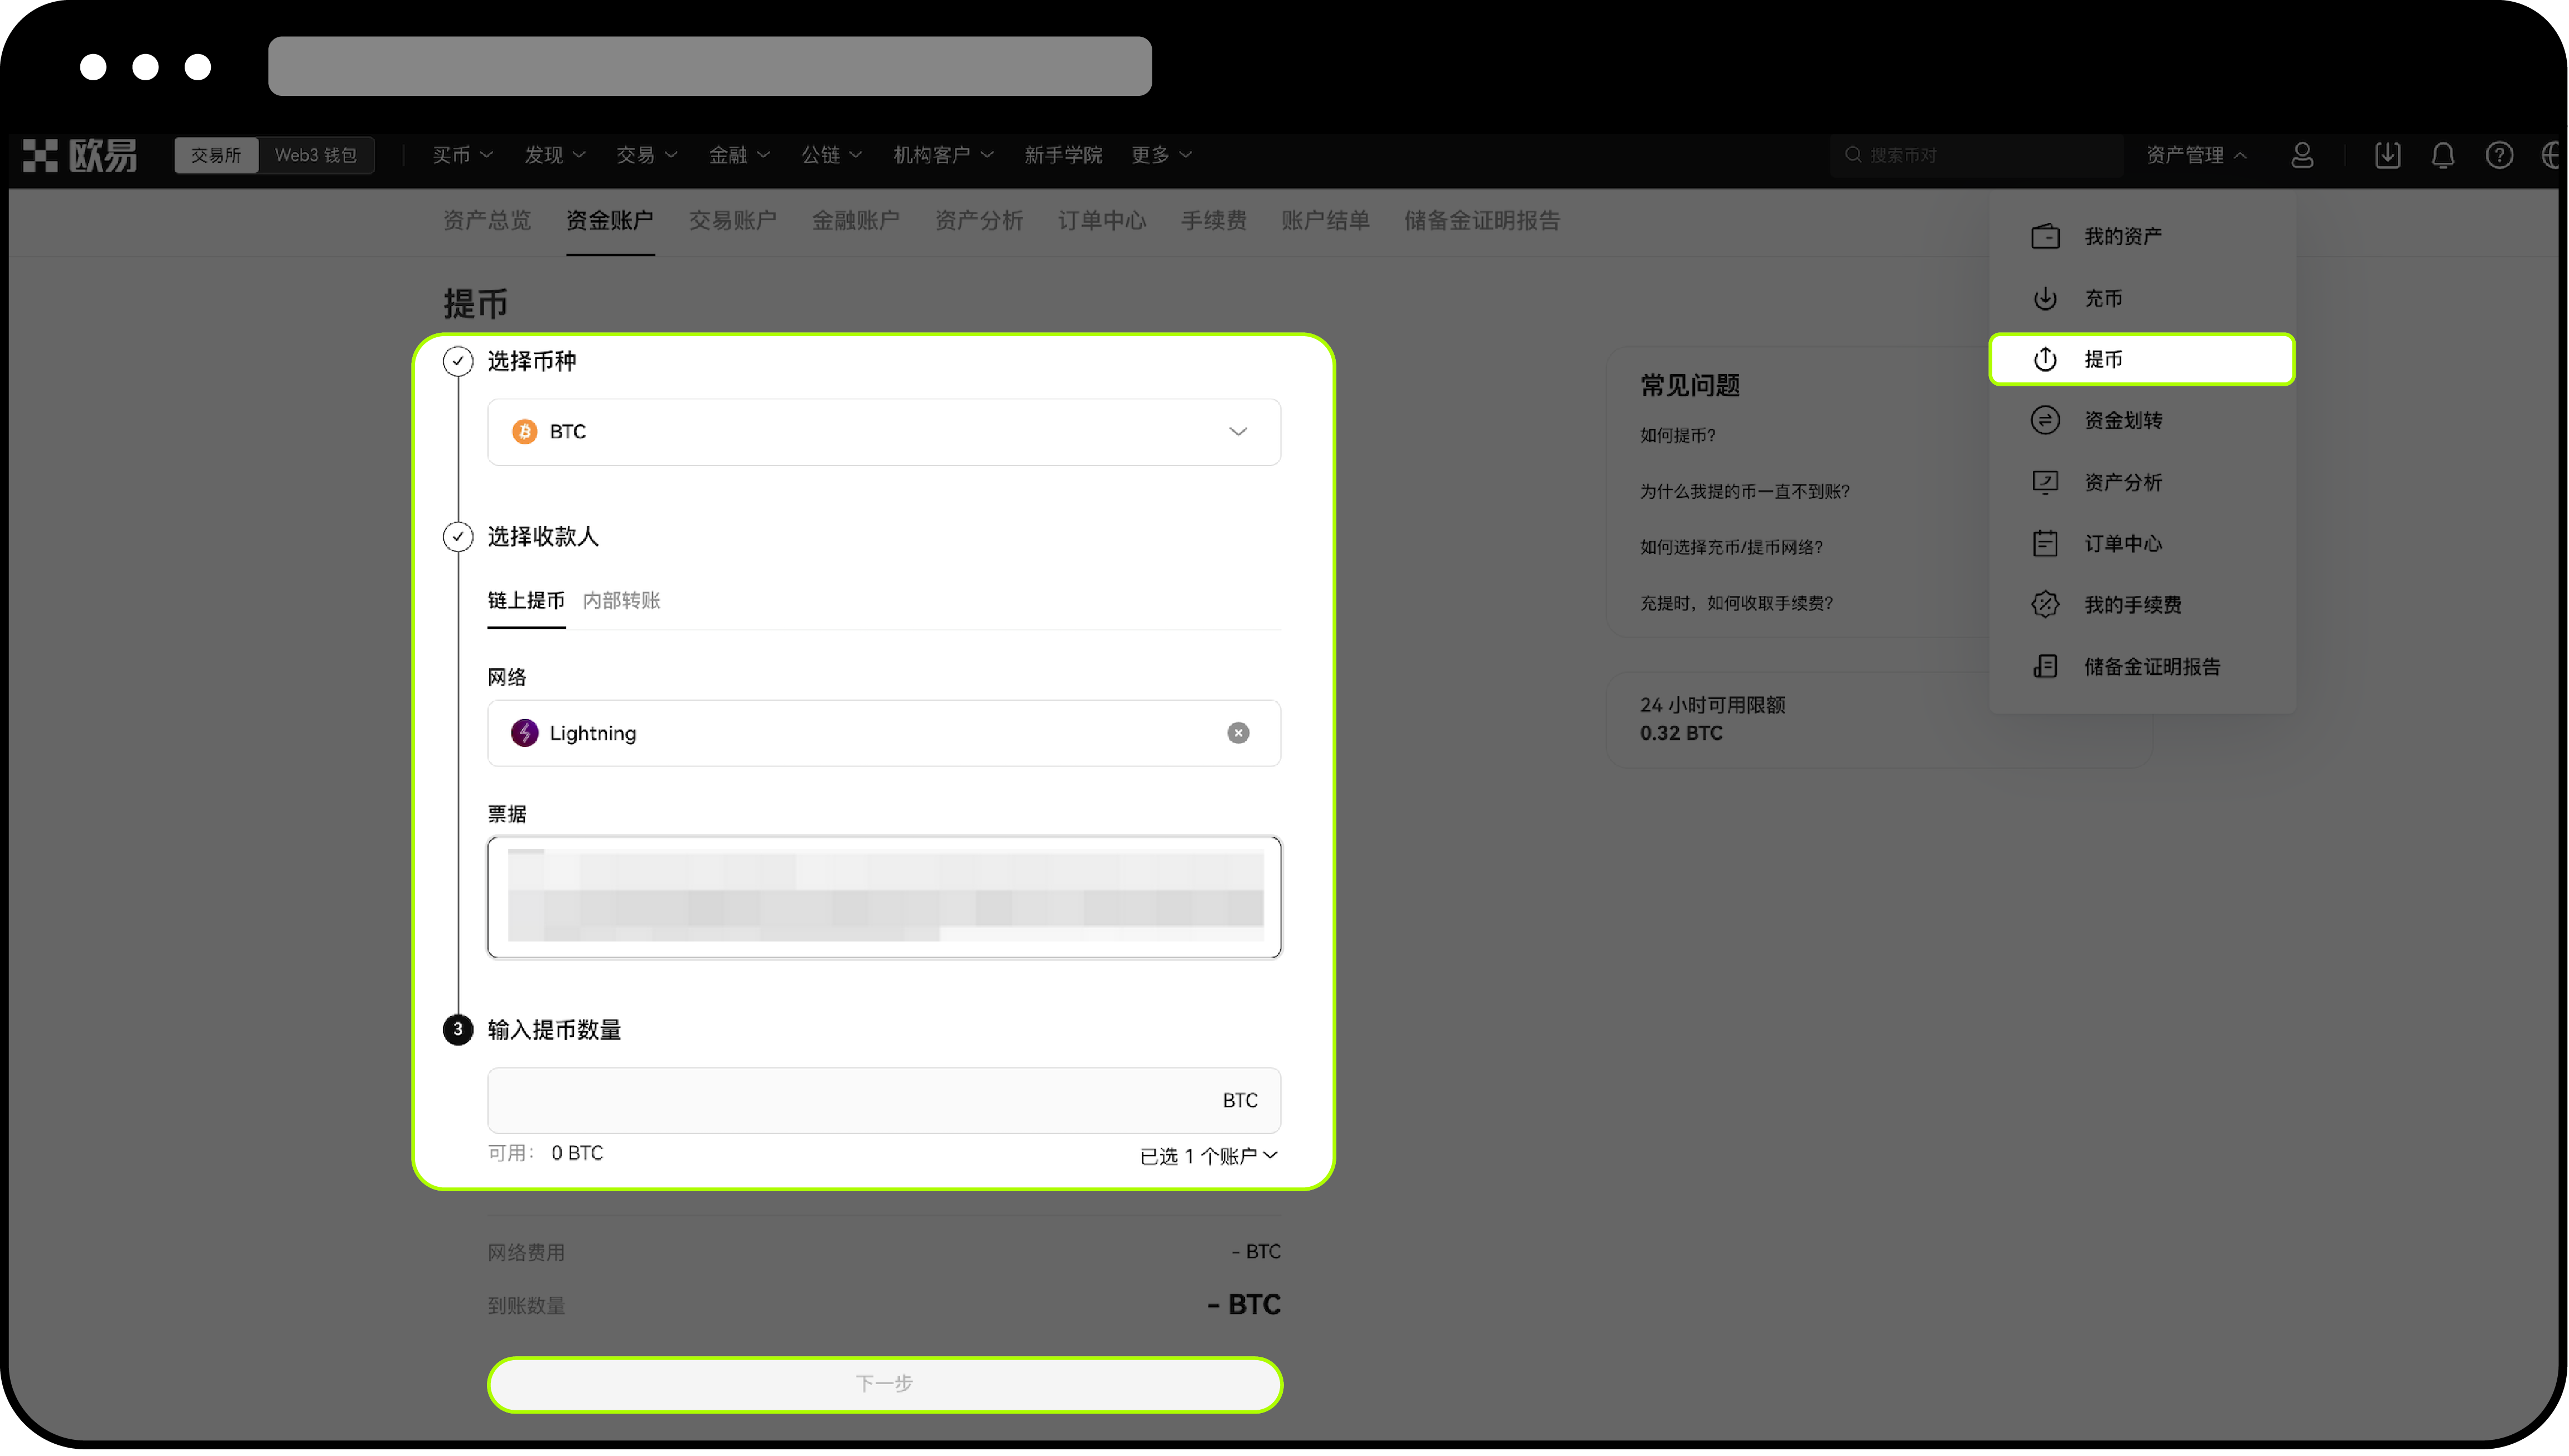Open 新手学院 from navigation

click(x=1063, y=155)
